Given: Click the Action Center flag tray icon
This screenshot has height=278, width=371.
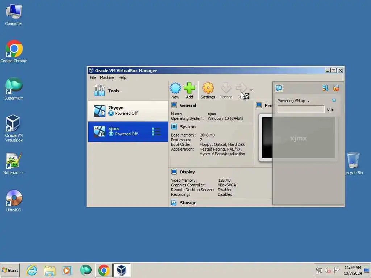Looking at the screenshot, I should (x=336, y=270).
